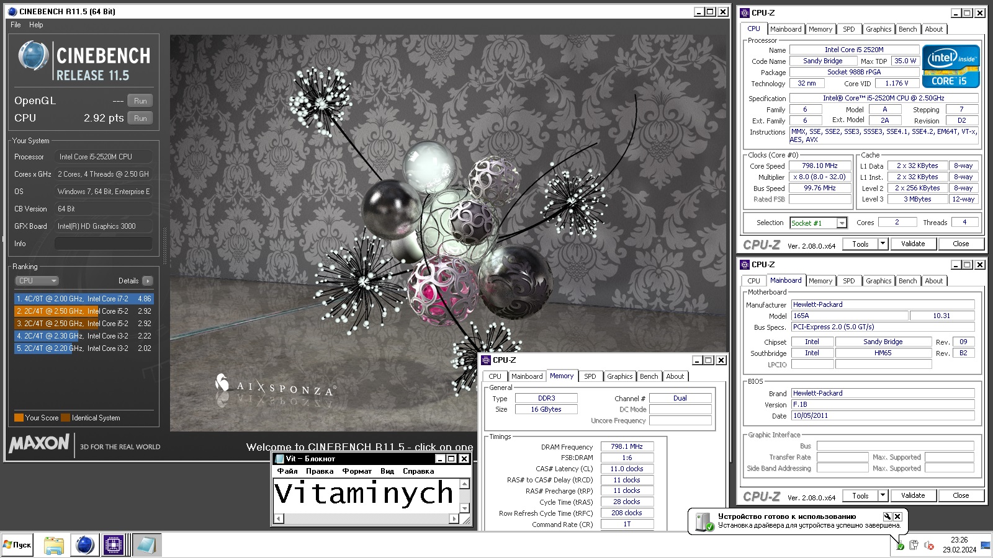
Task: Click the Intel Core i5 logo
Action: click(x=950, y=66)
